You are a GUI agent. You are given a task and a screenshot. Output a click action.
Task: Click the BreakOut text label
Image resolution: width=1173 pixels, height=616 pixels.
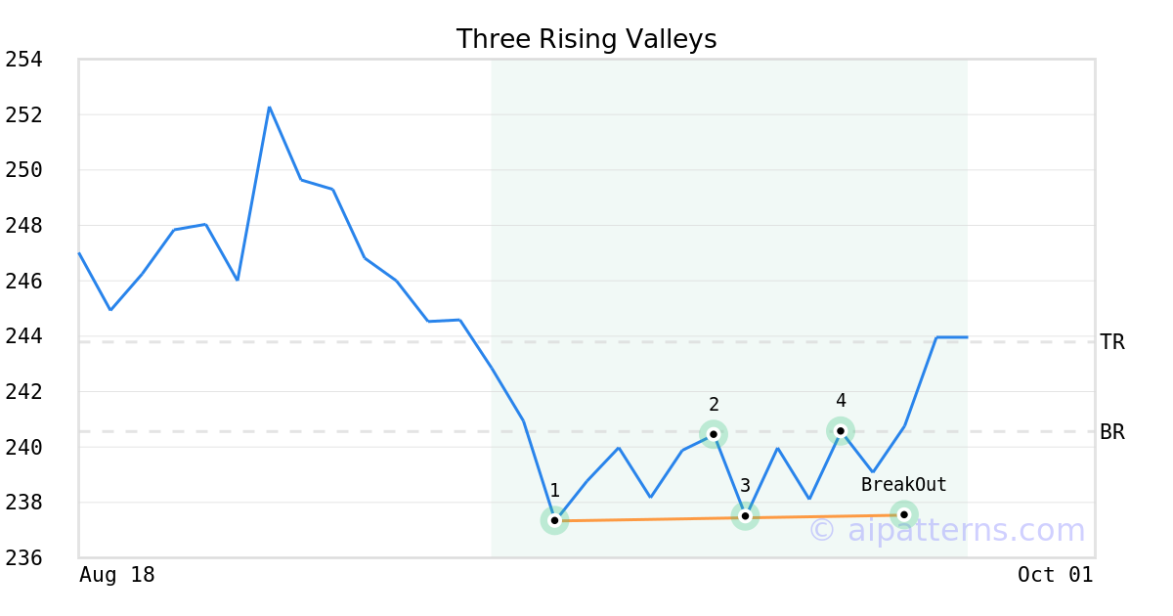[x=903, y=484]
